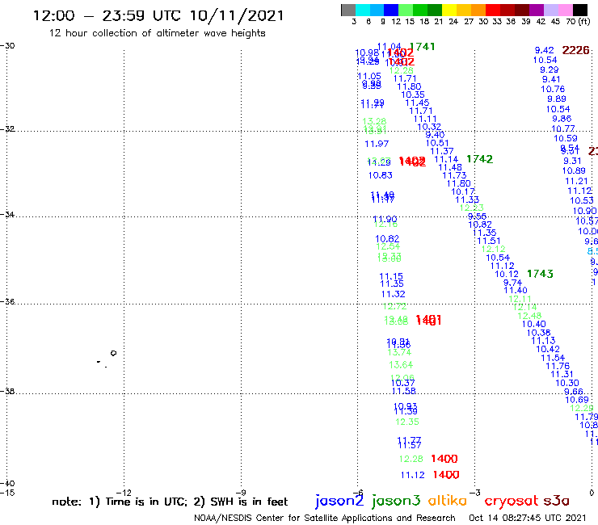598x525 pixels.
Task: Click the '70 (ft)' legend label
Action: pos(578,22)
